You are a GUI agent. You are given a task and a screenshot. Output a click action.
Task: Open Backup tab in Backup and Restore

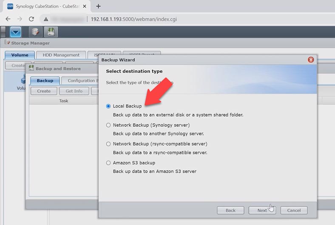point(45,81)
